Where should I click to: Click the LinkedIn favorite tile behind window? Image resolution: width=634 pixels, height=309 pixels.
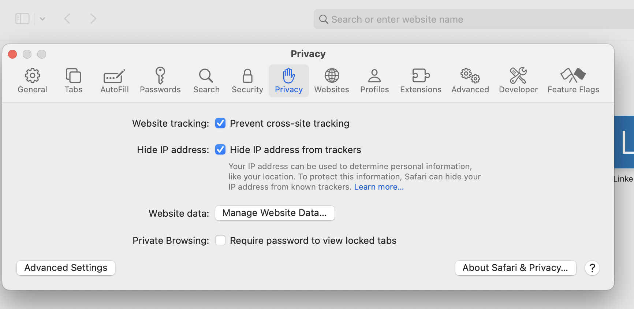624,142
